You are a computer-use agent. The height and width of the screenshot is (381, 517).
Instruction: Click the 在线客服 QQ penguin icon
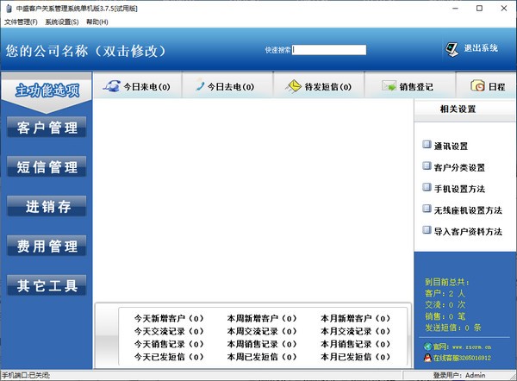(x=427, y=357)
